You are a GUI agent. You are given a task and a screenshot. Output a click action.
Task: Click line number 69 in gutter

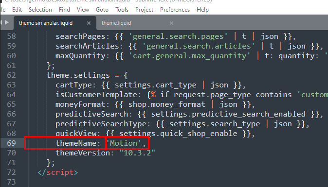tap(12, 143)
